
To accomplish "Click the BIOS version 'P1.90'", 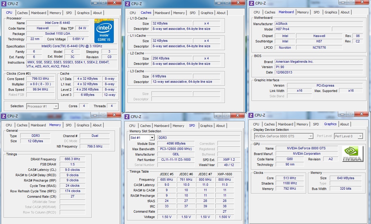I will [319, 67].
